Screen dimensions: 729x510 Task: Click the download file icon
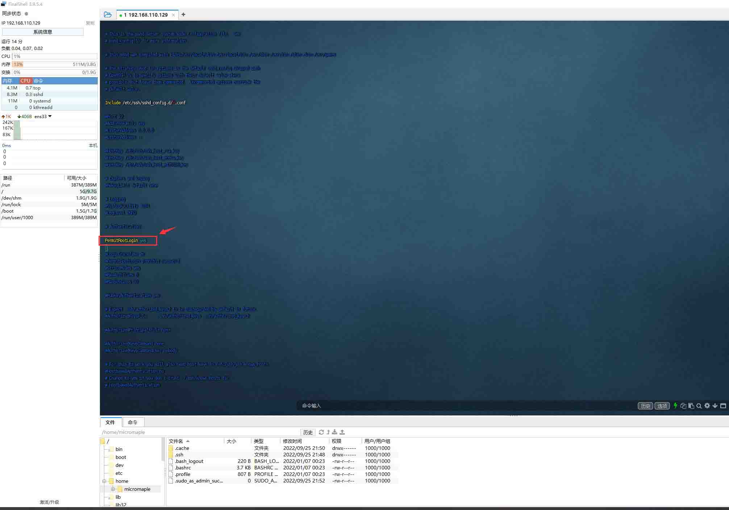tap(335, 432)
